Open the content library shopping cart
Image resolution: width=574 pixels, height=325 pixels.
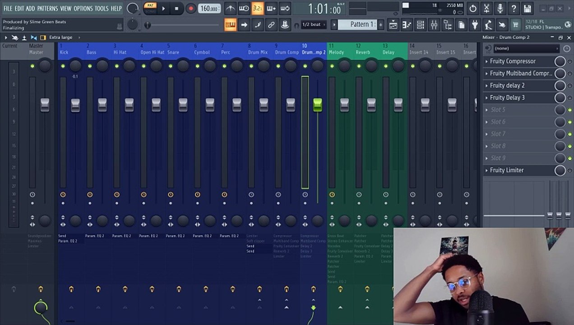tap(515, 25)
